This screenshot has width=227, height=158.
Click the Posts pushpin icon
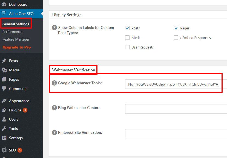(4, 61)
